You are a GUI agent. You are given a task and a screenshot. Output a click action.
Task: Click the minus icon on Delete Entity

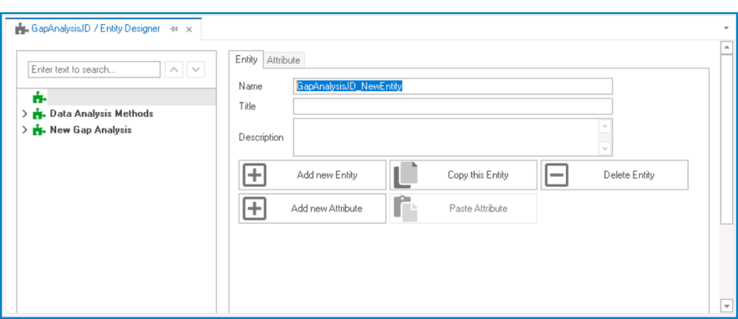[x=556, y=175]
